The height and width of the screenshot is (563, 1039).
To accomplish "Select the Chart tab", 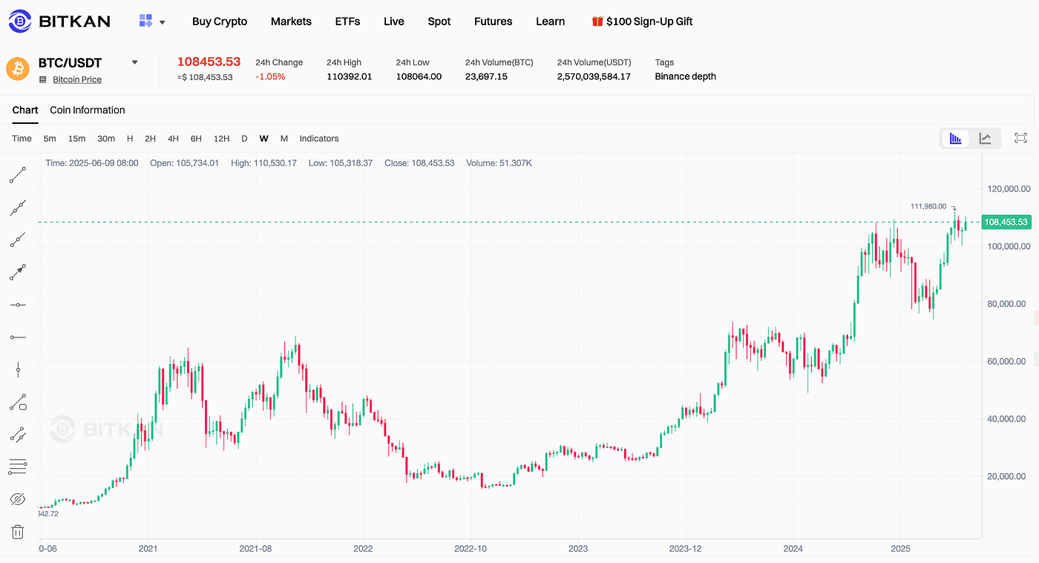I will 25,110.
